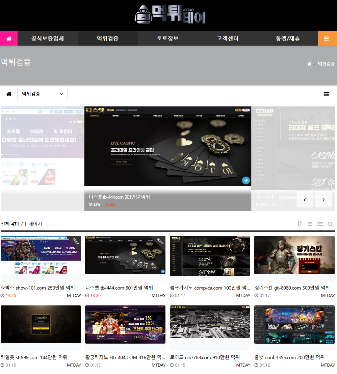Click the Telegram icon on slider image

coord(246,180)
